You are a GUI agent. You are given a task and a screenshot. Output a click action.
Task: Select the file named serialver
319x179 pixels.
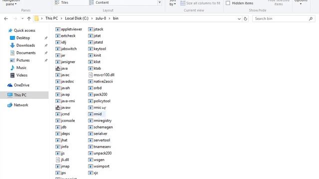98,134
